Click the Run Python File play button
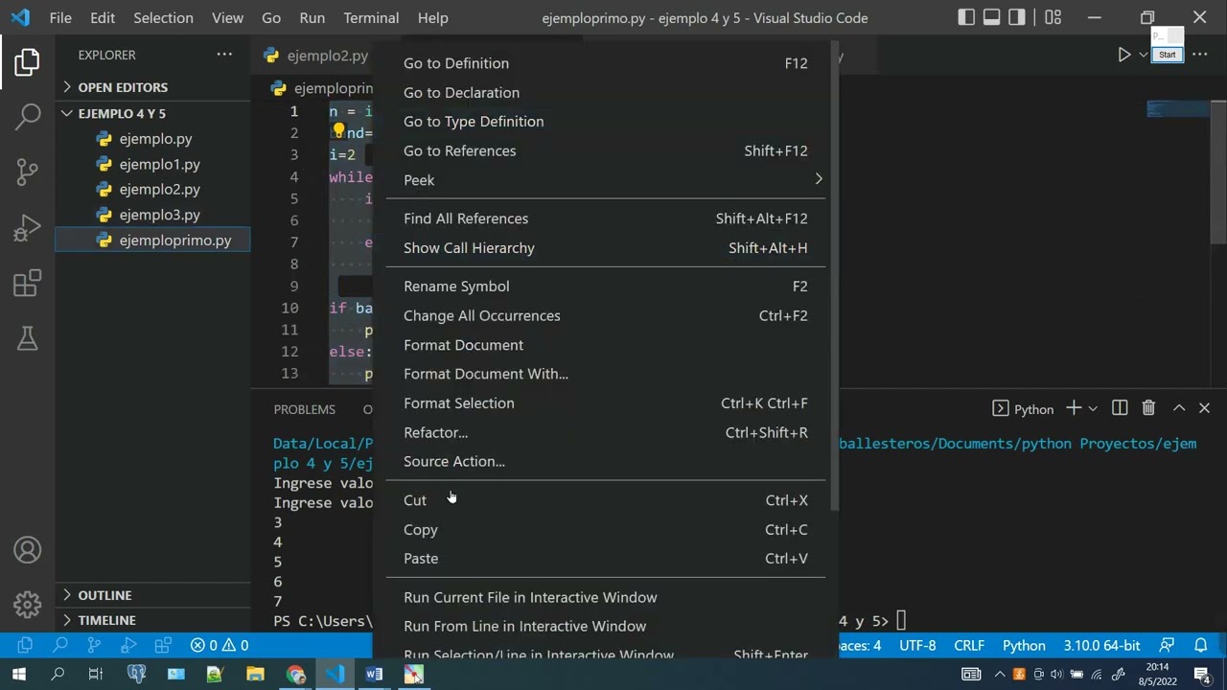 1123,56
